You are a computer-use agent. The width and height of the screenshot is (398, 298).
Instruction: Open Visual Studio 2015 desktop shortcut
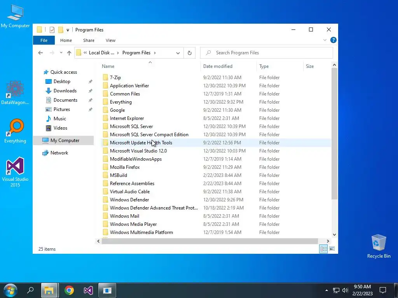[x=15, y=172]
